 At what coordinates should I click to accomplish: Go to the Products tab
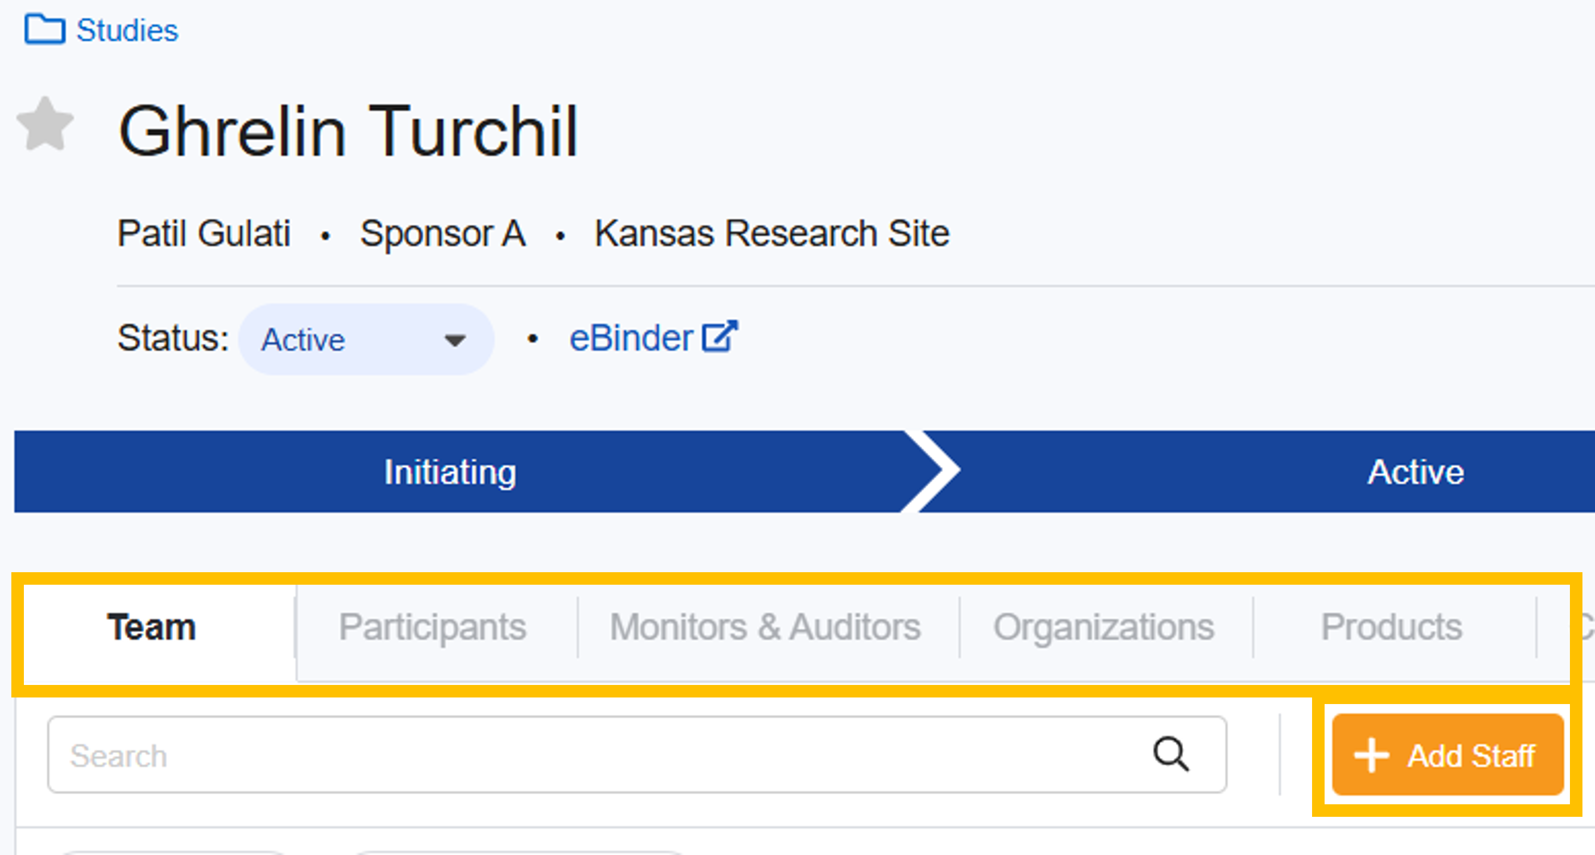(x=1391, y=626)
